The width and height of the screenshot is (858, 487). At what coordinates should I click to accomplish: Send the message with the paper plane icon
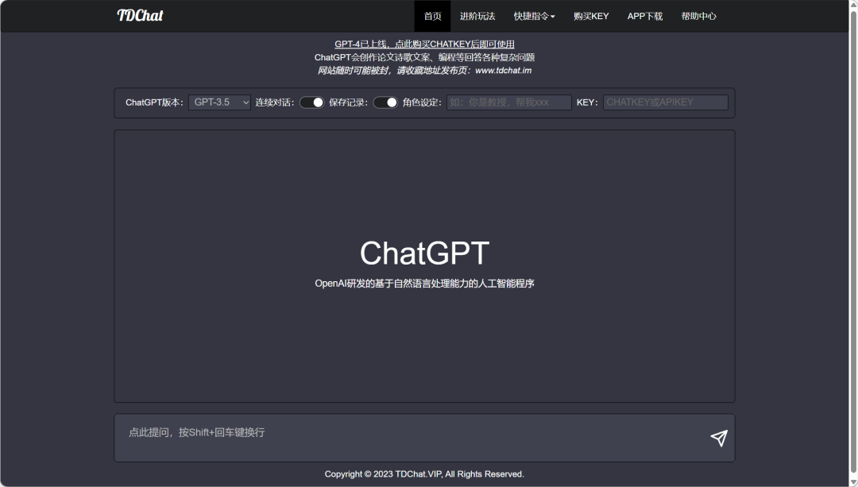click(718, 439)
